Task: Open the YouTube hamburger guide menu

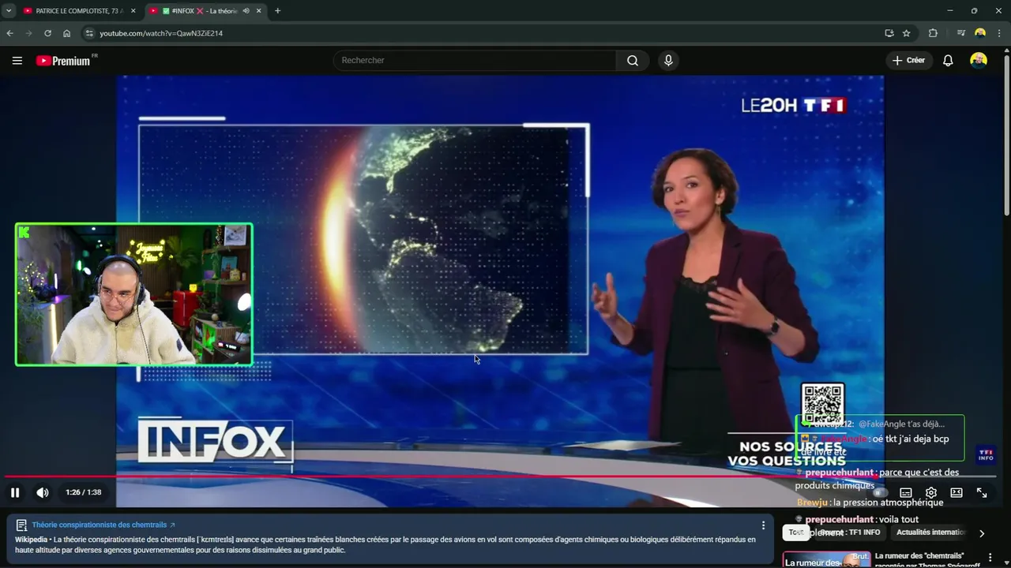Action: (17, 60)
